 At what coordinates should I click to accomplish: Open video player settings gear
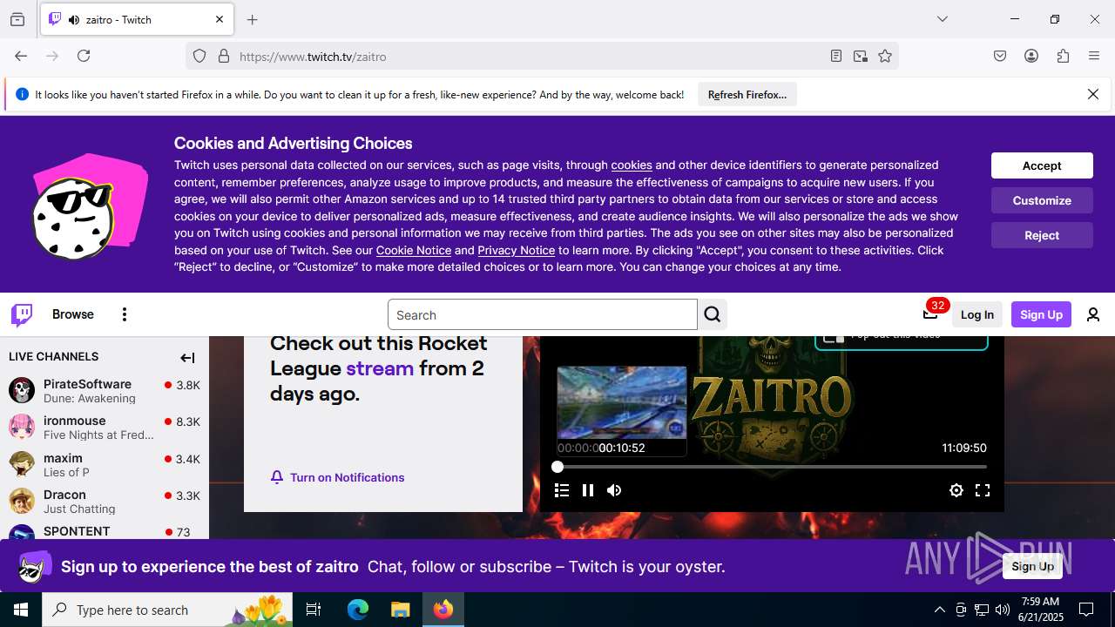(x=956, y=490)
